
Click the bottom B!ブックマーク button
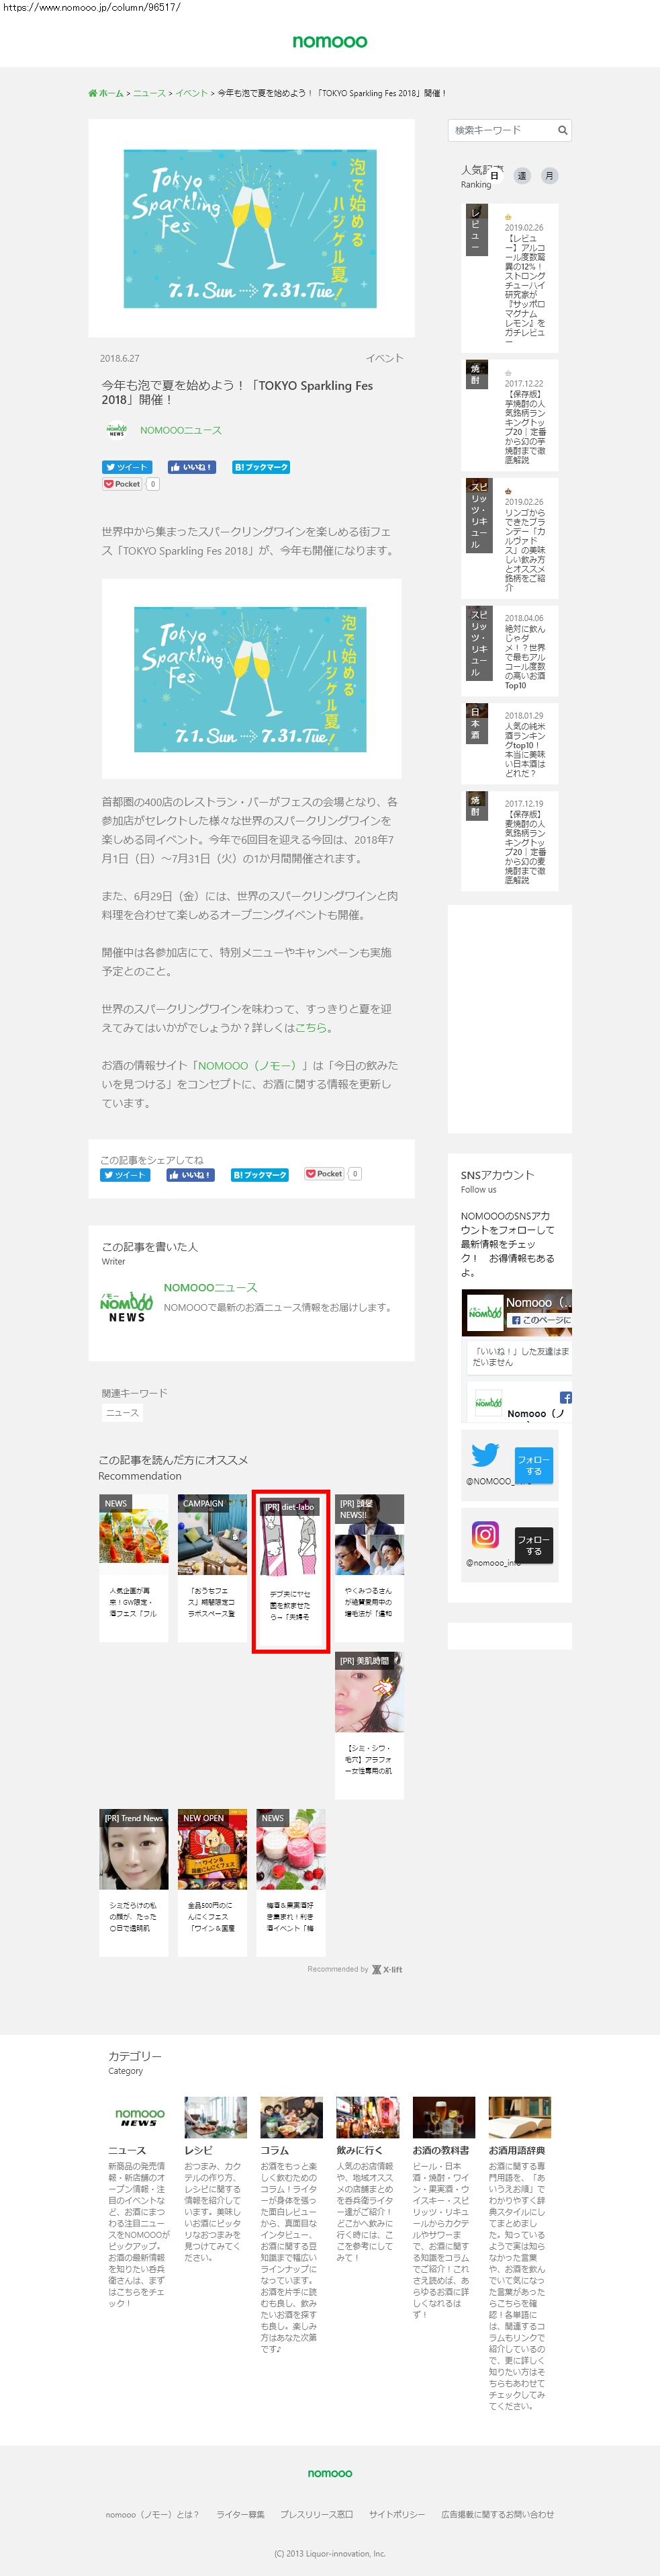click(260, 1175)
